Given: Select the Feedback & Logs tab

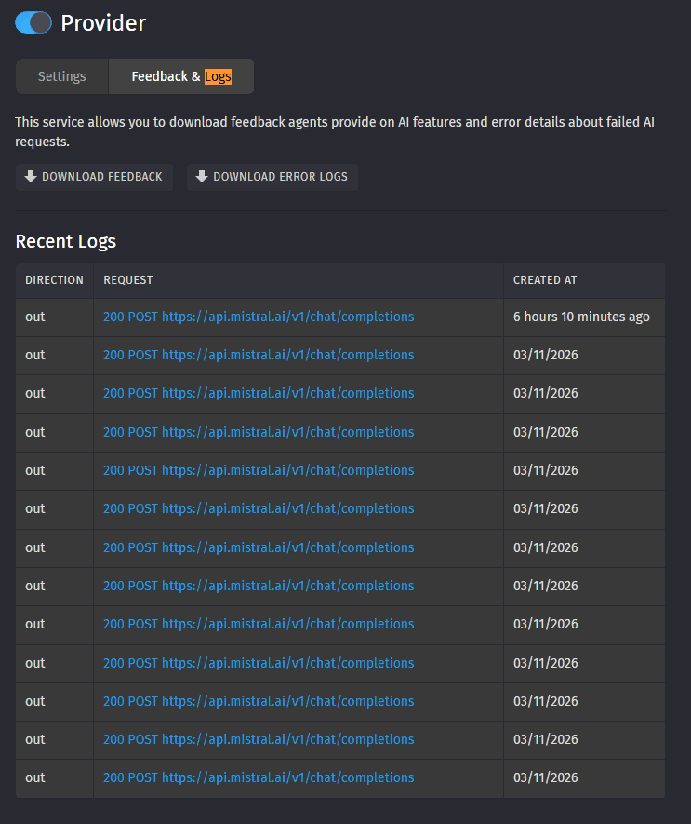Looking at the screenshot, I should pyautogui.click(x=181, y=76).
